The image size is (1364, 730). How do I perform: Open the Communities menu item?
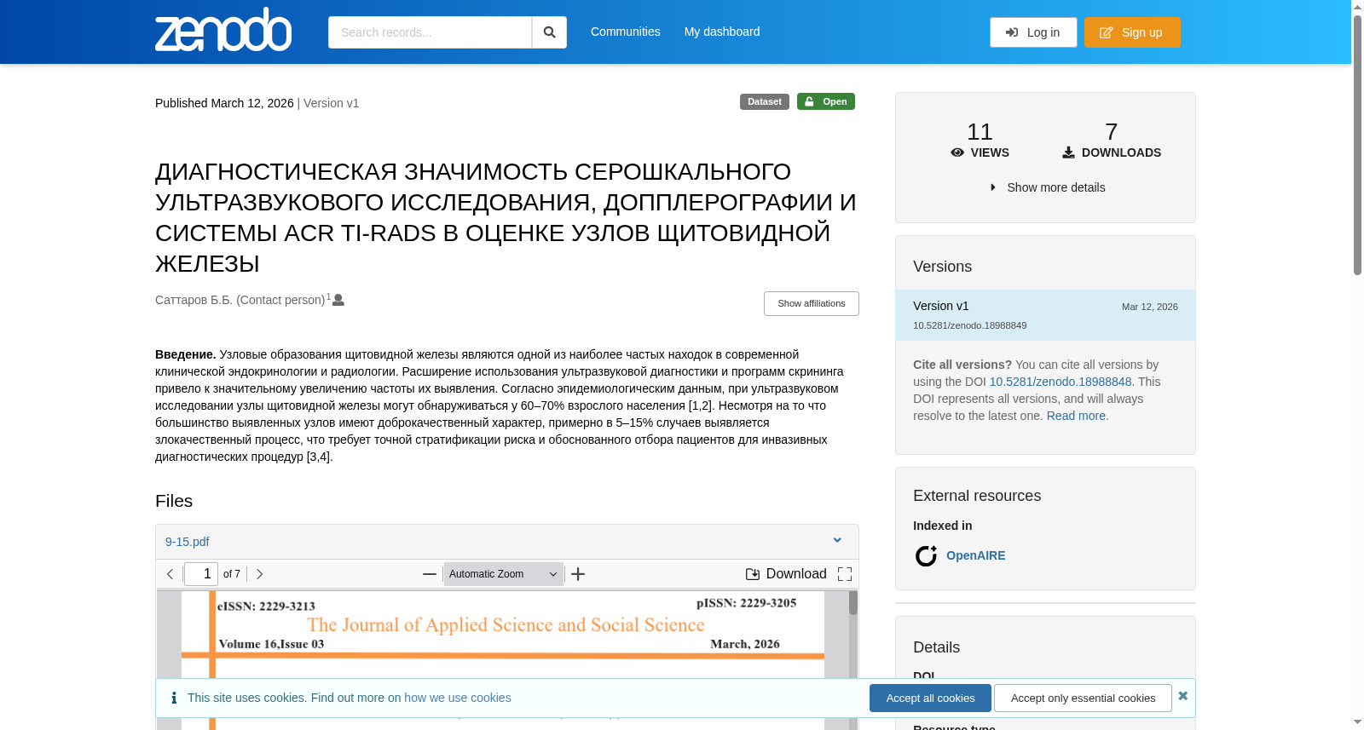pos(626,32)
